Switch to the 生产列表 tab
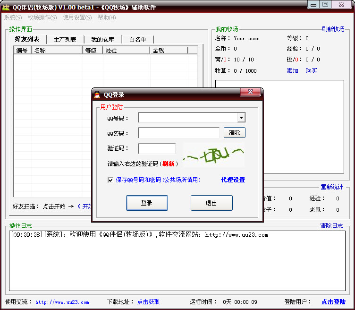Viewport: 355px width, 310px height. click(65, 40)
